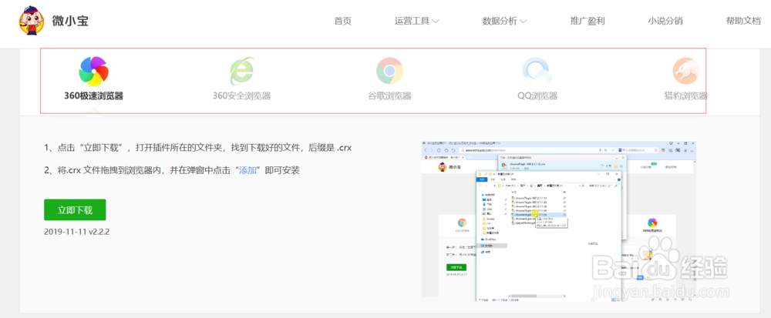Viewport: 771px width, 318px height.
Task: Open 帮助文档 in the navigation bar
Action: pyautogui.click(x=743, y=21)
